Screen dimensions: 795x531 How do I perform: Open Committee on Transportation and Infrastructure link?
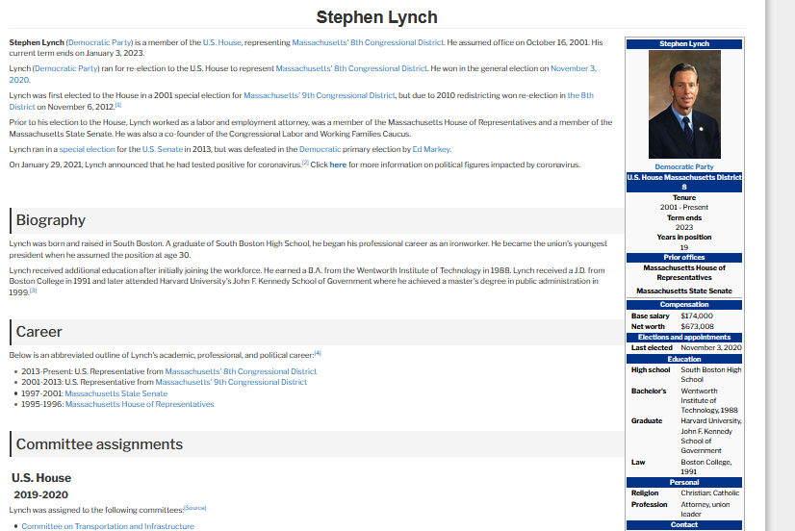coord(108,526)
